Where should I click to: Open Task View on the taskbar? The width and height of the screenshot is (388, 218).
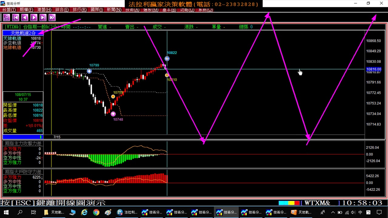pyautogui.click(x=34, y=213)
